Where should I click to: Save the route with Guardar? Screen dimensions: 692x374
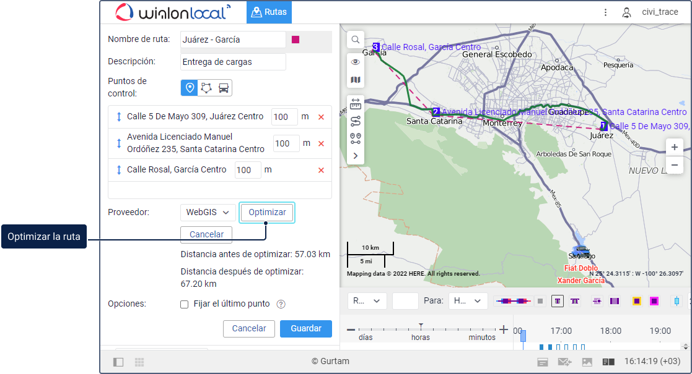tap(306, 329)
